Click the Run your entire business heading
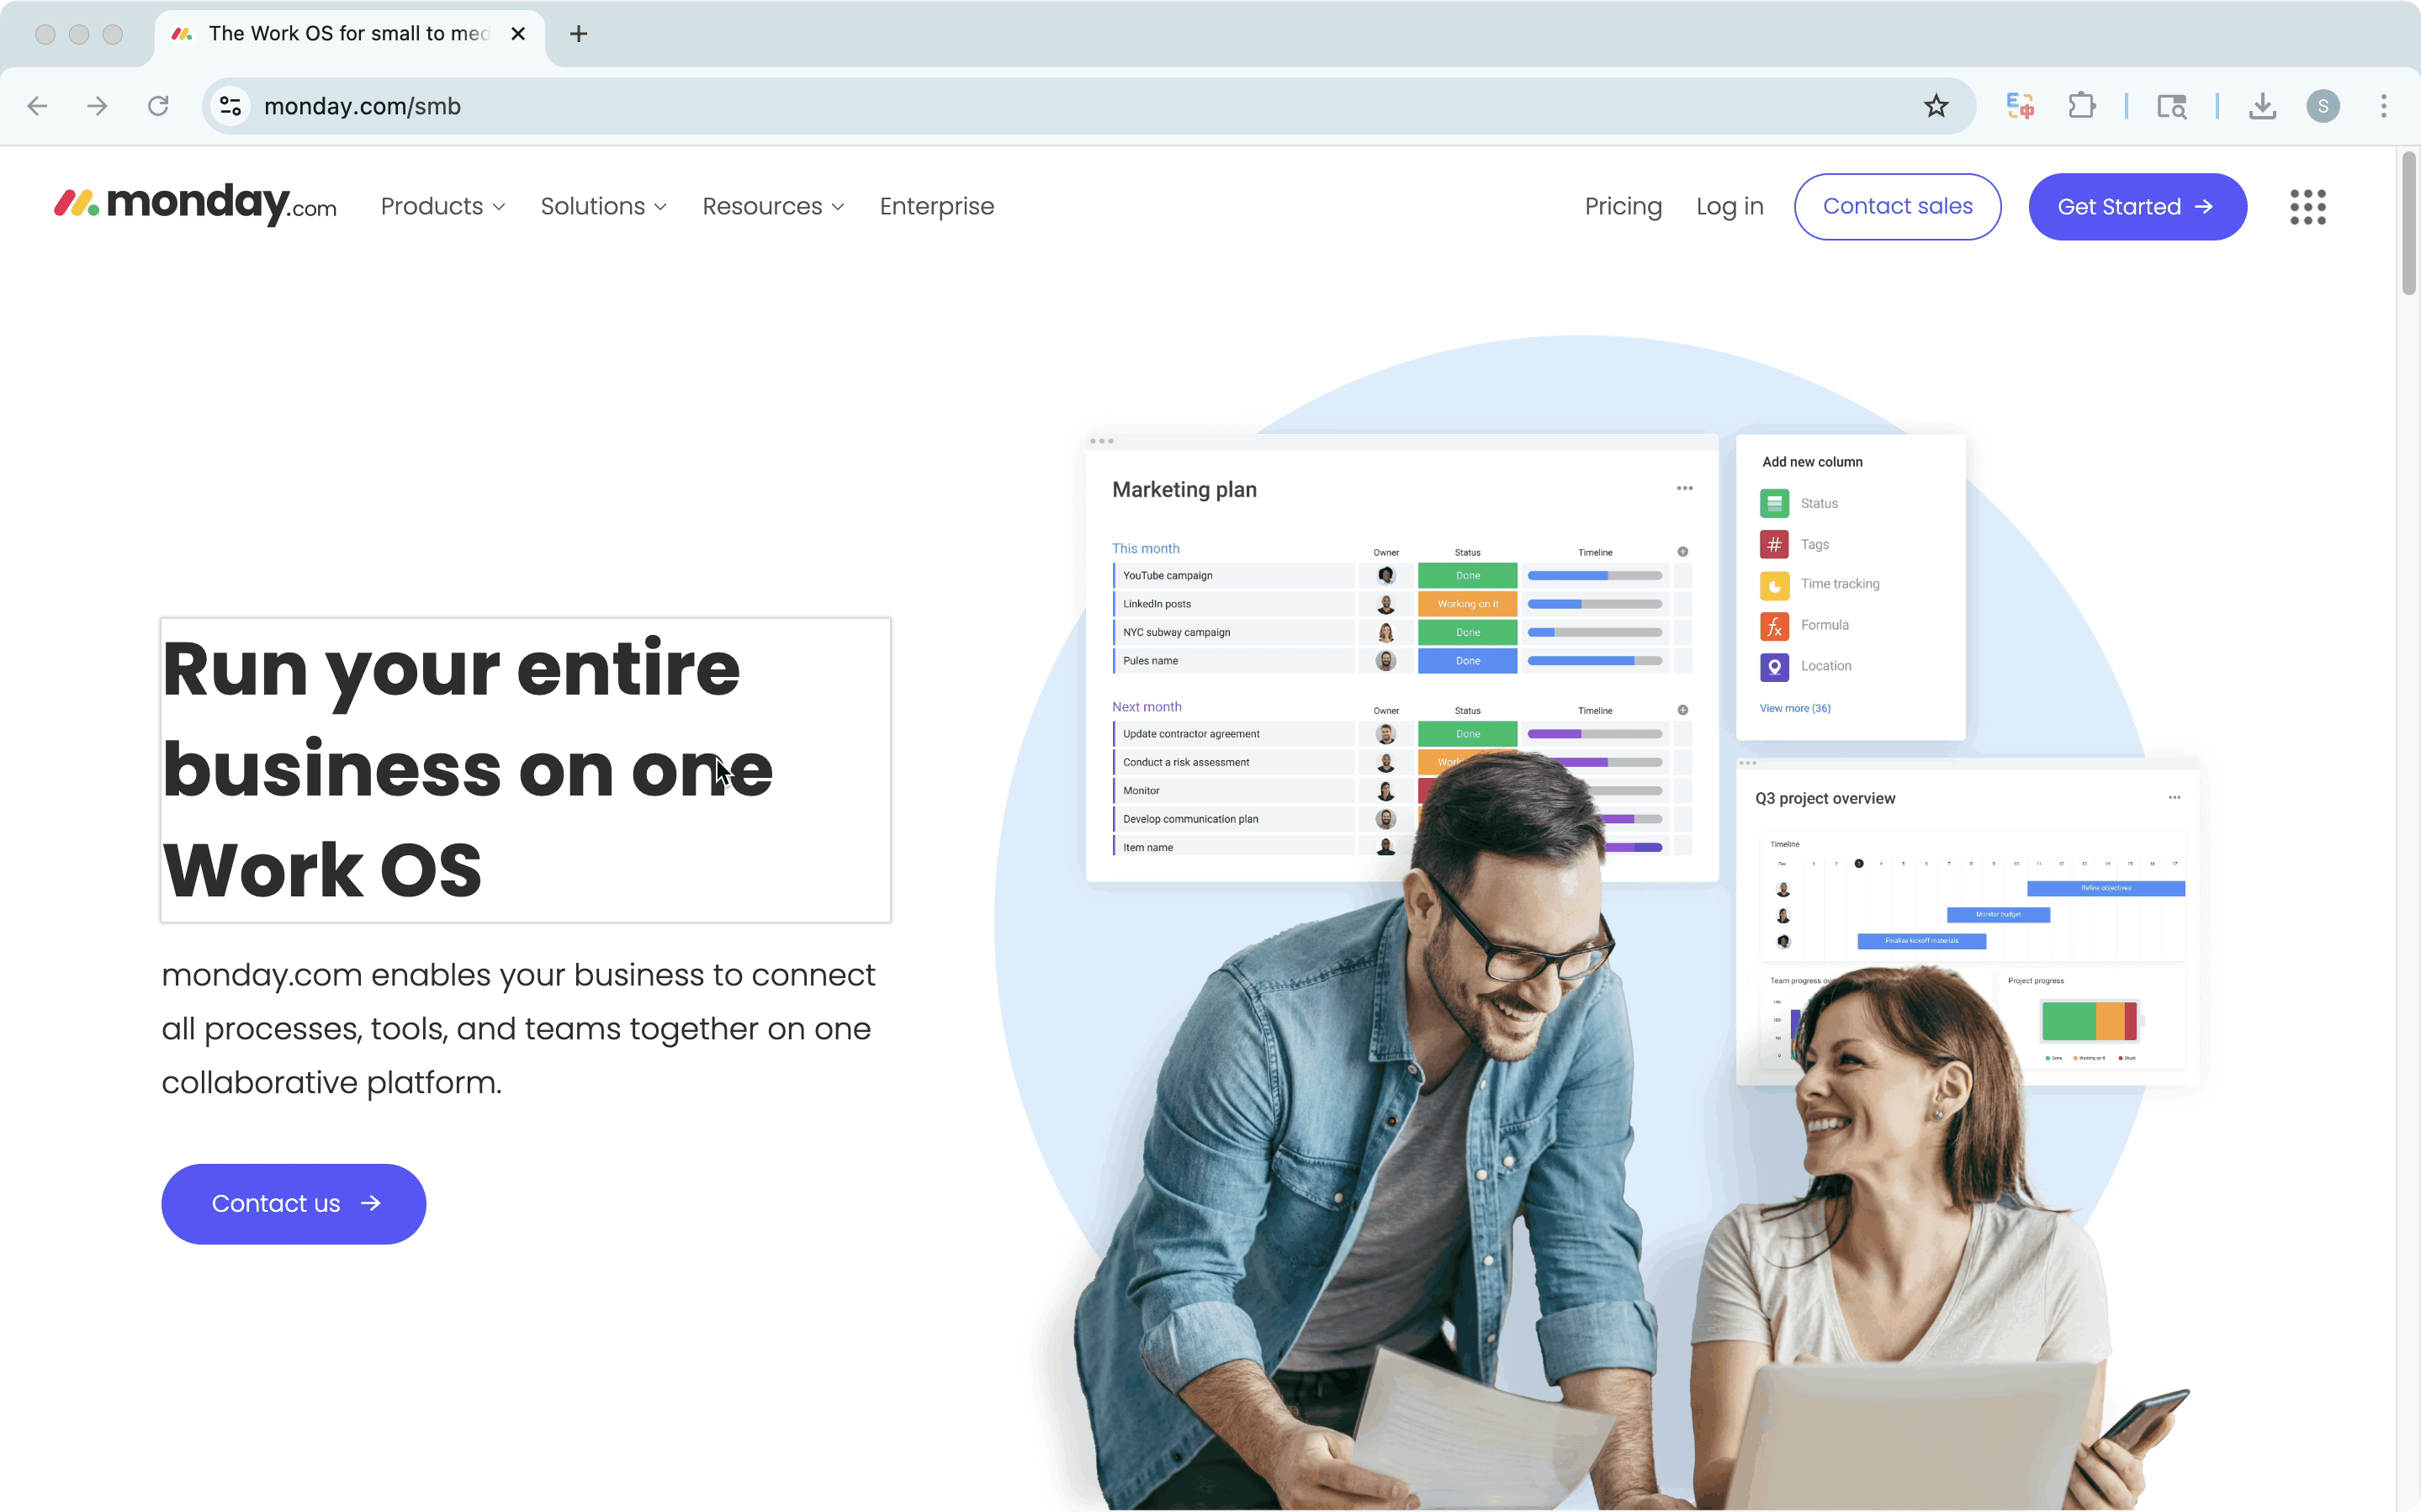This screenshot has height=1512, width=2421. point(526,769)
